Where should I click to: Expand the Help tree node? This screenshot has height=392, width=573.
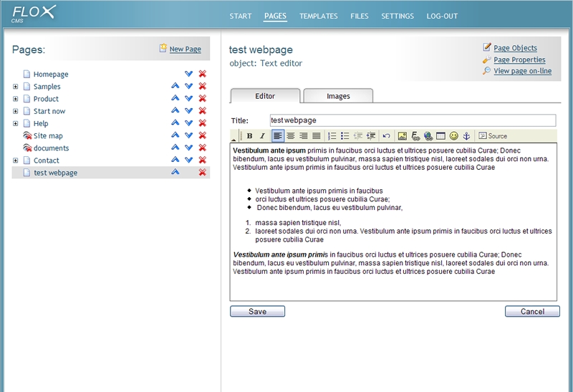click(15, 123)
